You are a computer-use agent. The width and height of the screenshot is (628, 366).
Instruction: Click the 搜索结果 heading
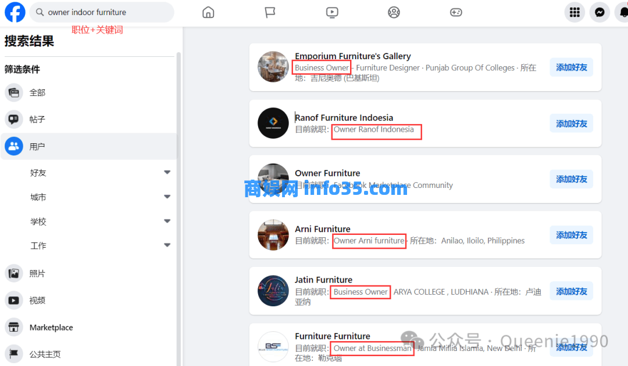[x=29, y=41]
